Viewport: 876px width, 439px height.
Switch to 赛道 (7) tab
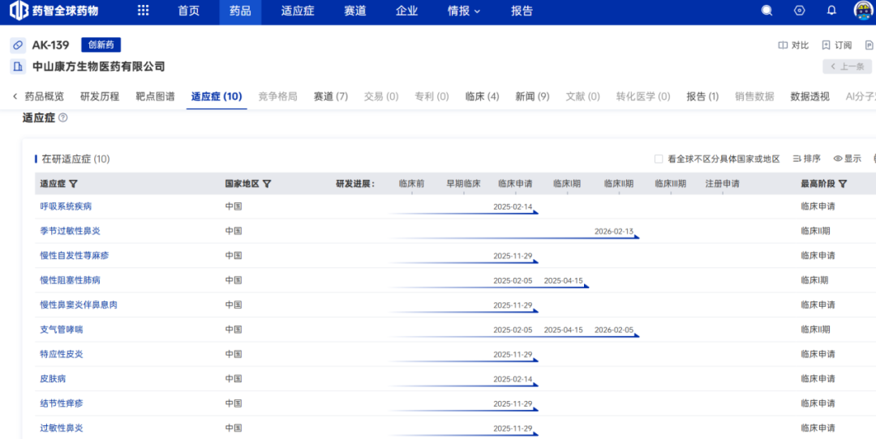(331, 96)
